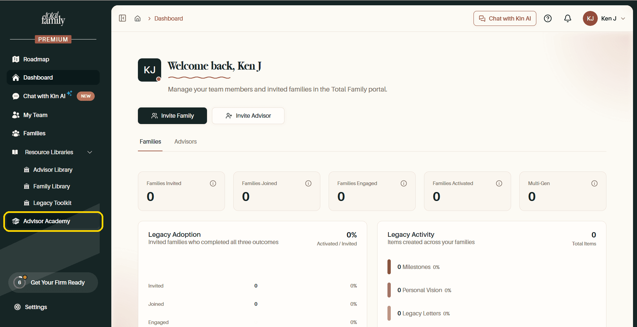Click the Invite Advisor button
This screenshot has width=637, height=327.
tap(248, 116)
